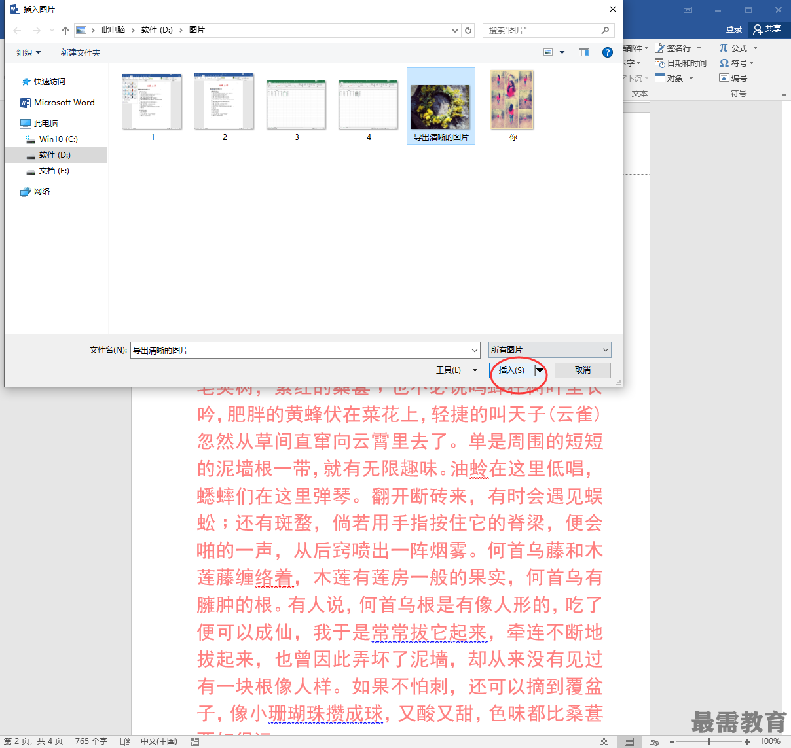This screenshot has width=791, height=748.
Task: Switch to Read Mode view
Action: 604,741
